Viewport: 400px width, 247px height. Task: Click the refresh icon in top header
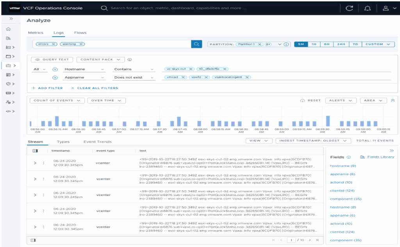[349, 8]
